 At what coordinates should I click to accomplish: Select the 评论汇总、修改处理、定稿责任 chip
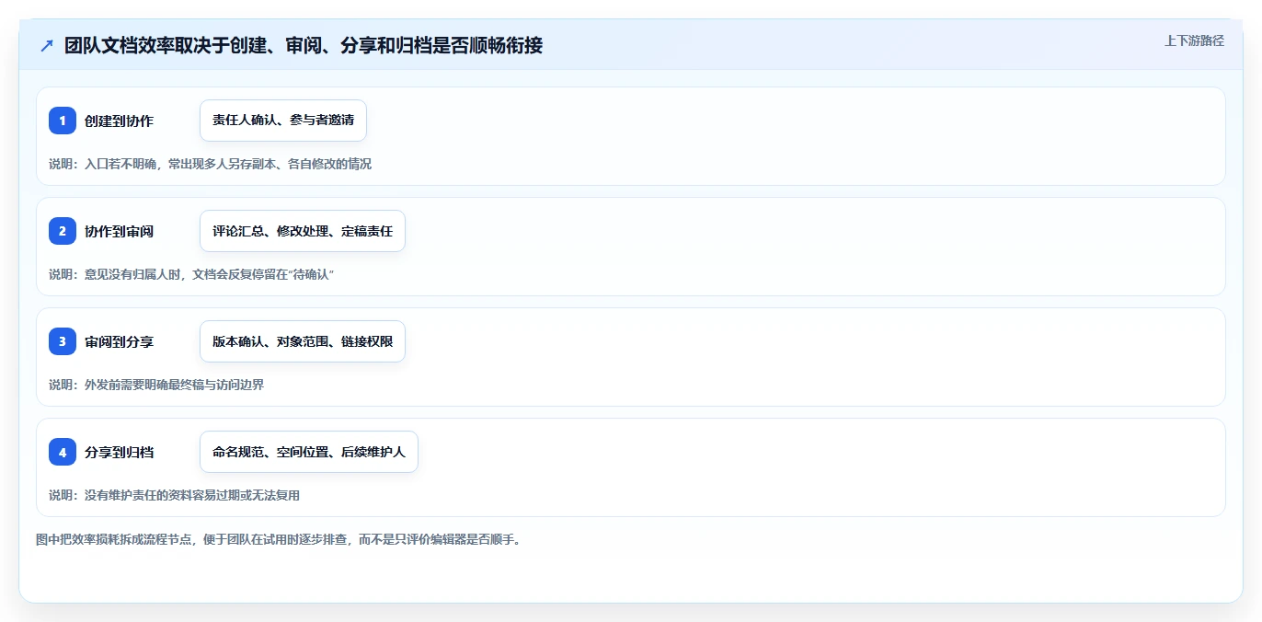click(303, 231)
